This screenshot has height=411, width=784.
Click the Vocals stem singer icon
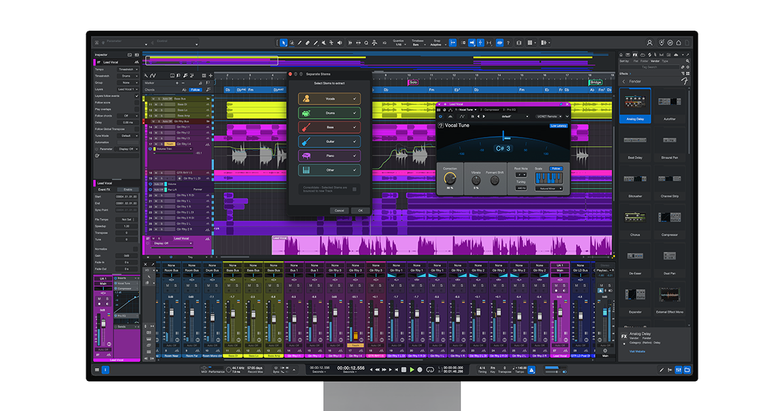click(306, 99)
